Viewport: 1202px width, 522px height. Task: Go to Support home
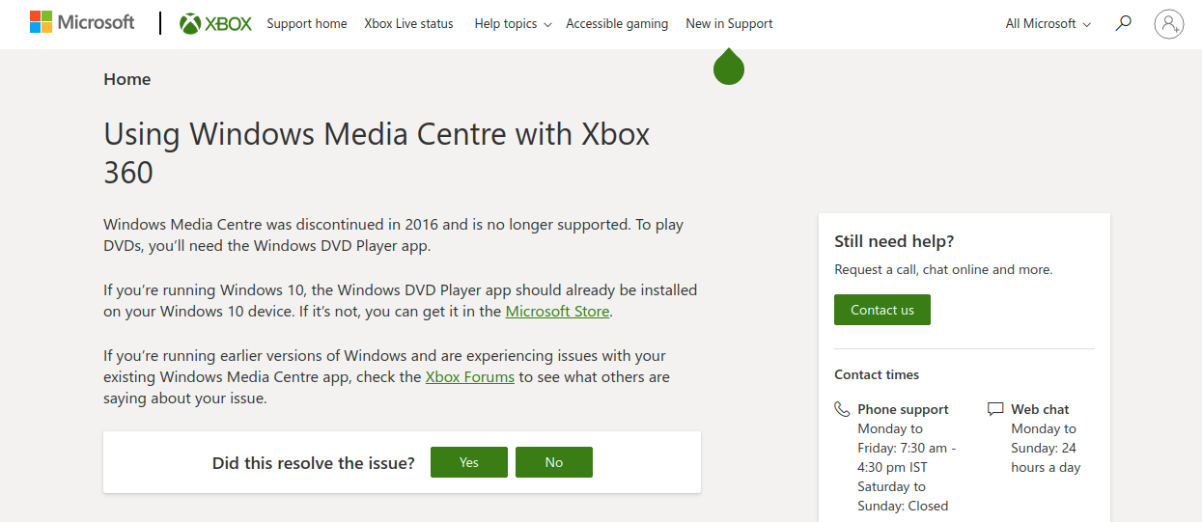point(307,23)
